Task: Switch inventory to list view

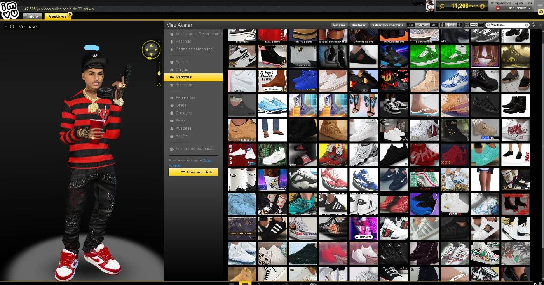Action: 481,25
